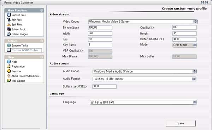Viewport: 212px width, 130px height.
Task: Open About Power Video Conv... link
Action: tap(26, 76)
